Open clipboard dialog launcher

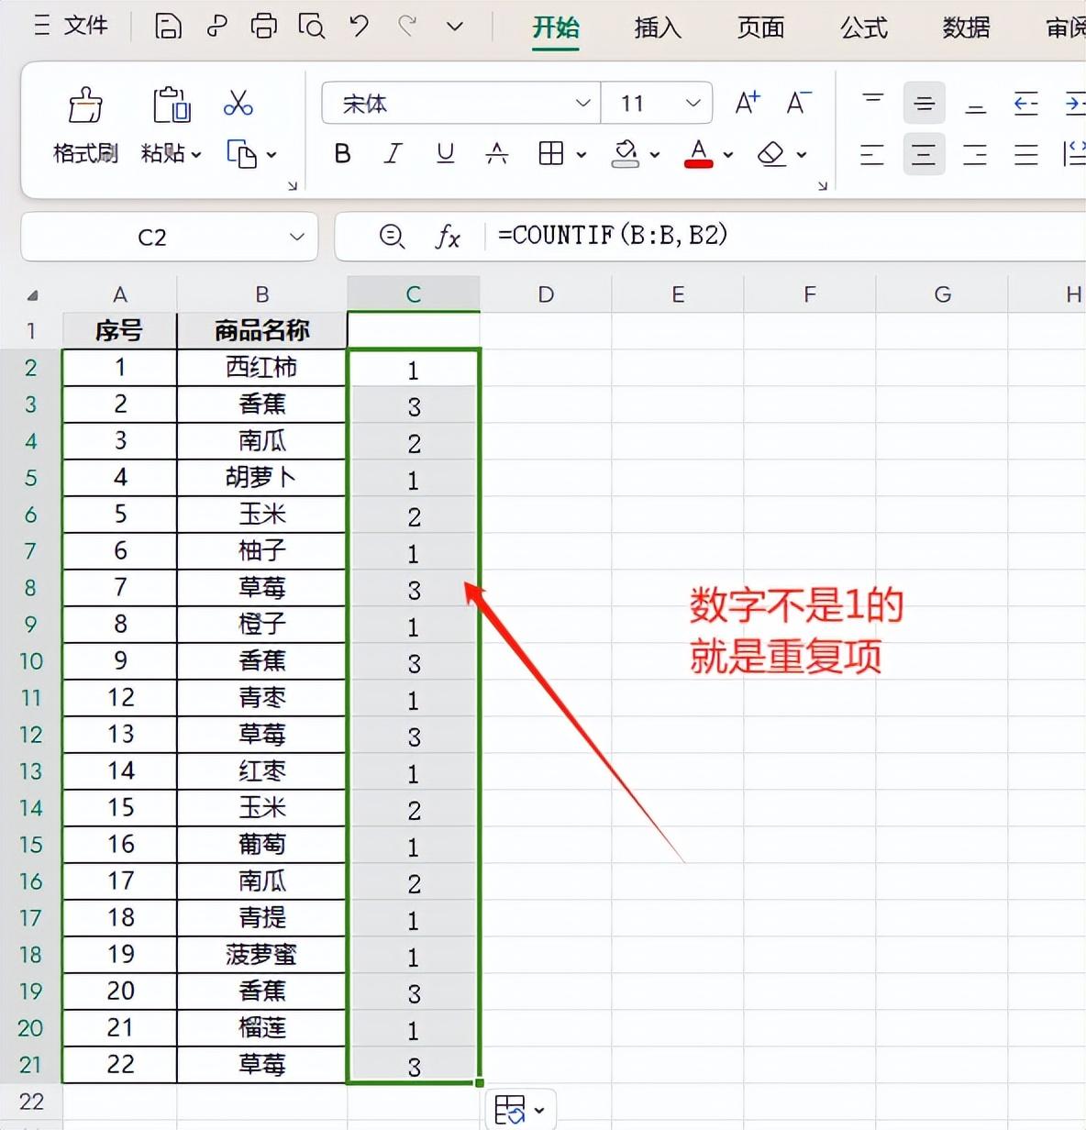tap(293, 186)
